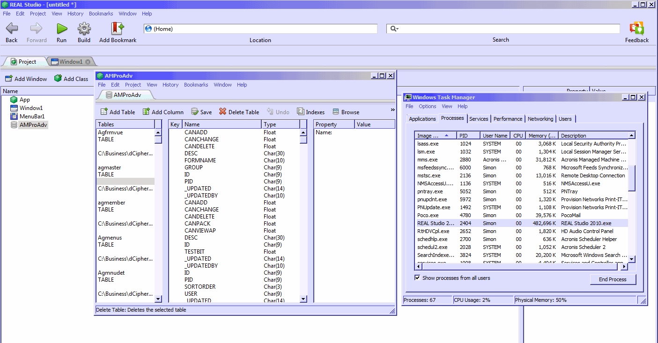This screenshot has width=658, height=343.
Task: Open the search magnifier dropdown
Action: tap(394, 29)
